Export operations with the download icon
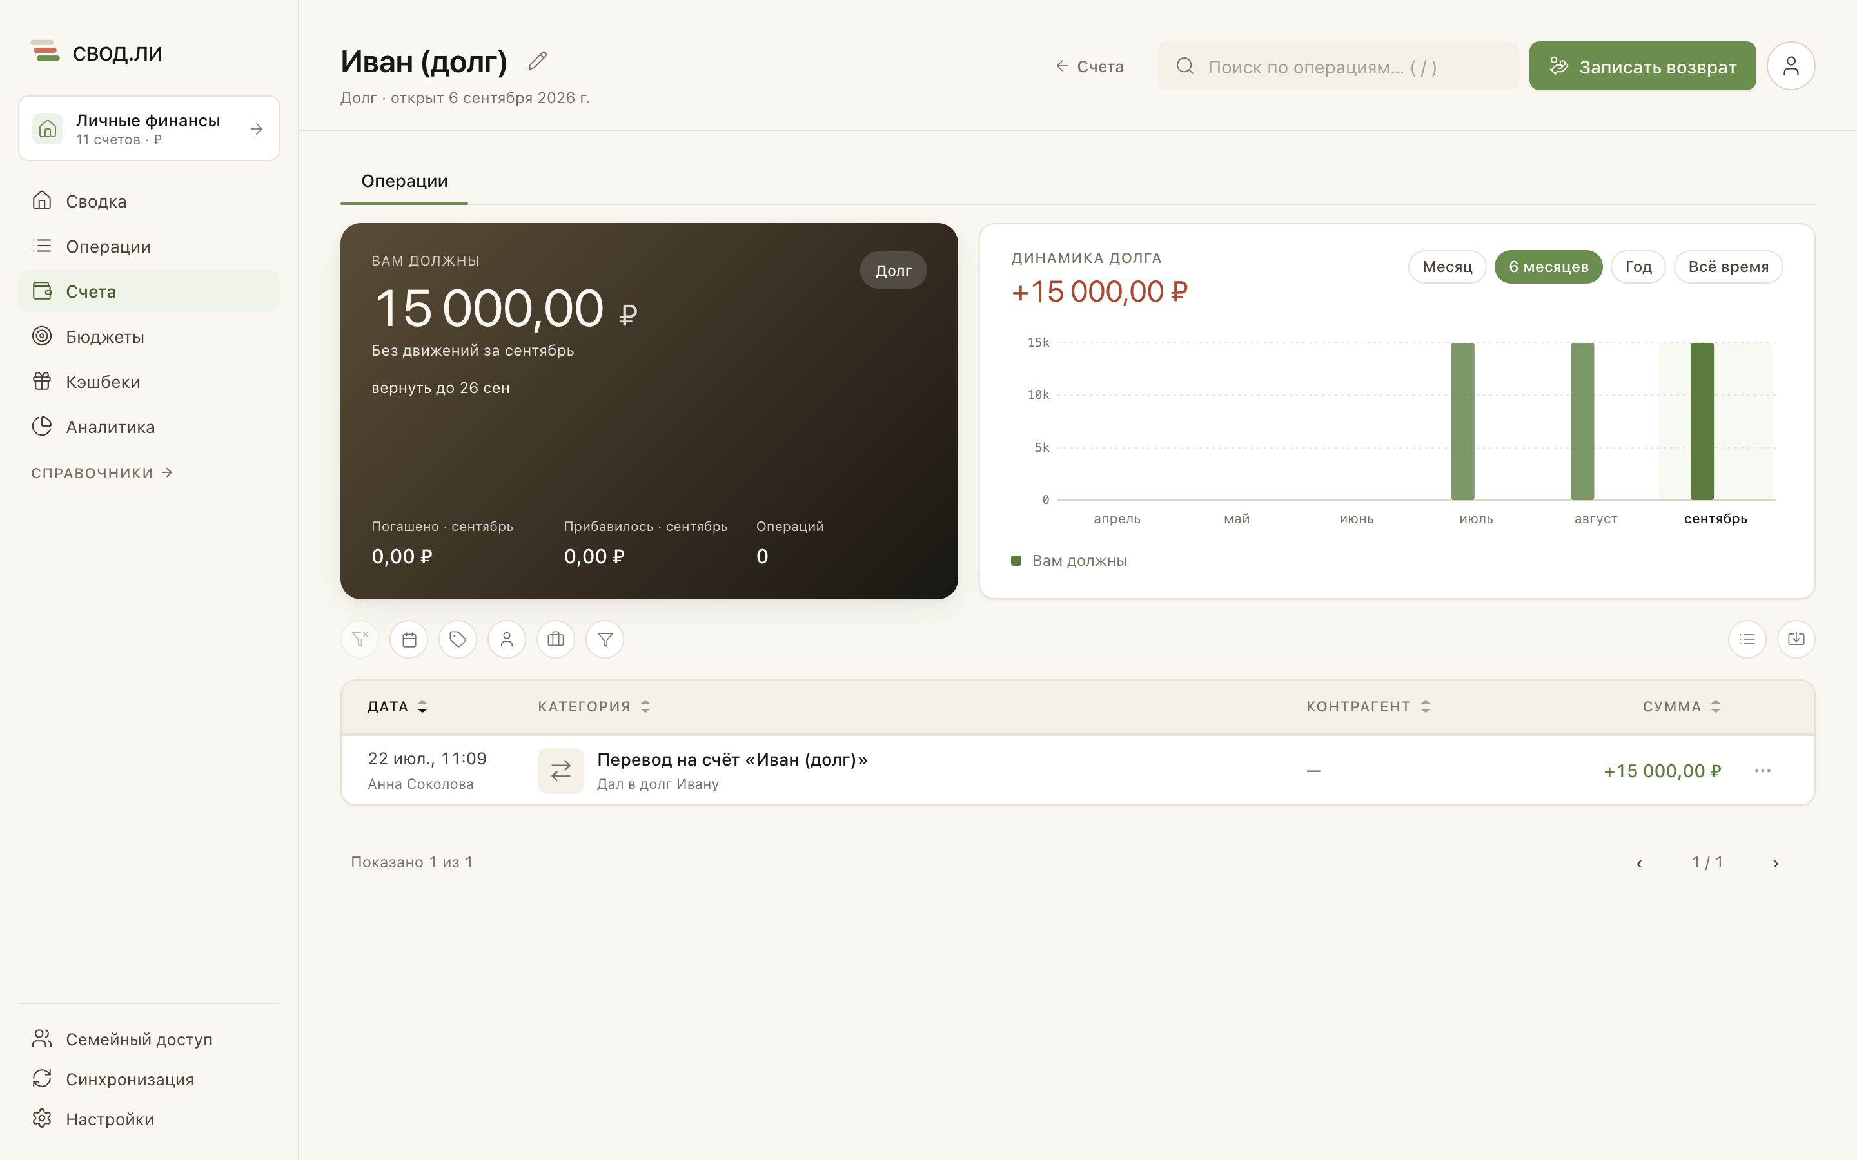 tap(1796, 639)
